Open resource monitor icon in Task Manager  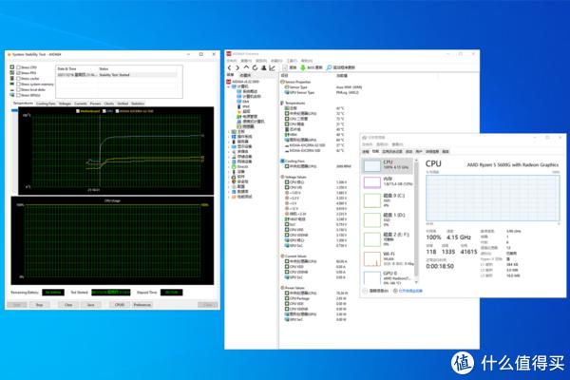point(395,291)
